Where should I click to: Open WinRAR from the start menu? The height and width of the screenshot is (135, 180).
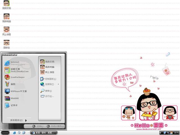12,98
